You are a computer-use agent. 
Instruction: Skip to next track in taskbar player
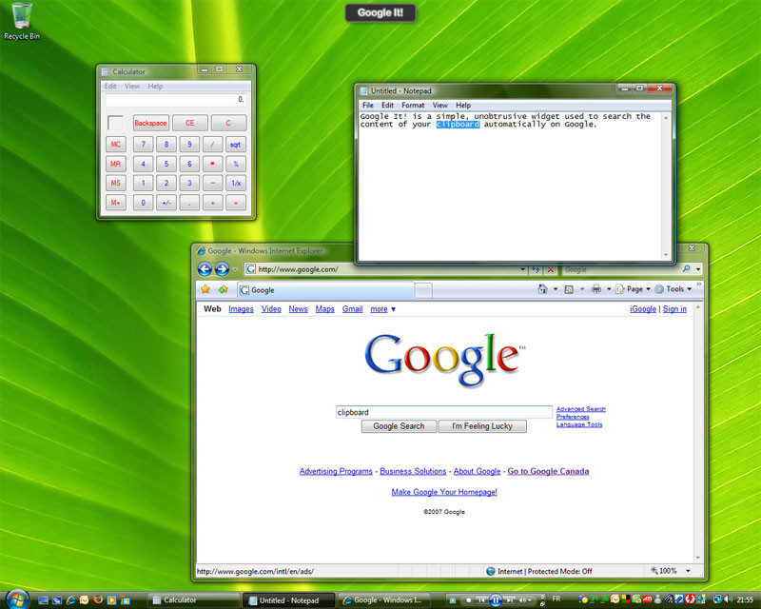click(x=510, y=600)
